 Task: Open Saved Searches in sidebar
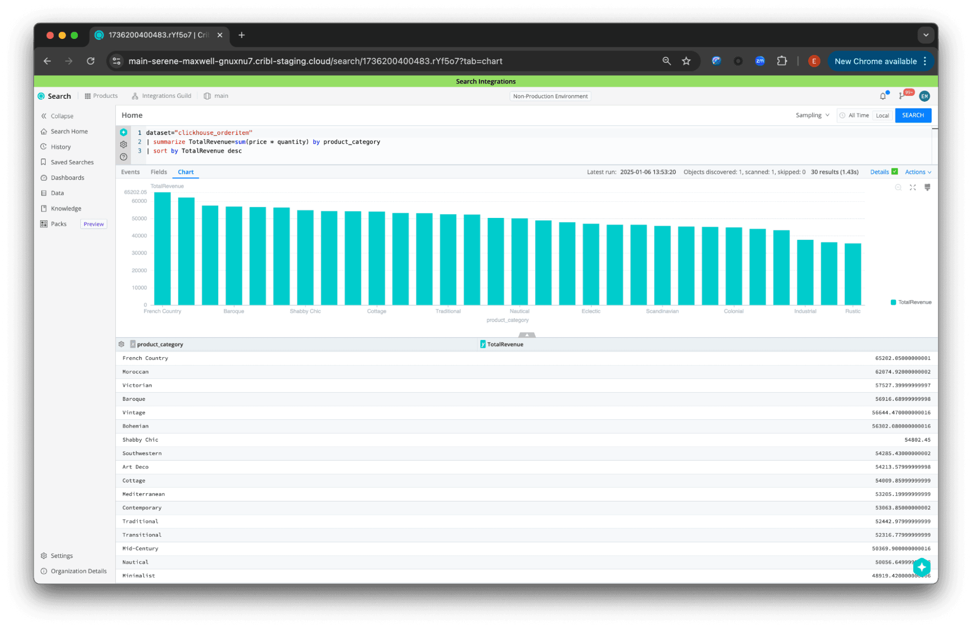(x=72, y=162)
